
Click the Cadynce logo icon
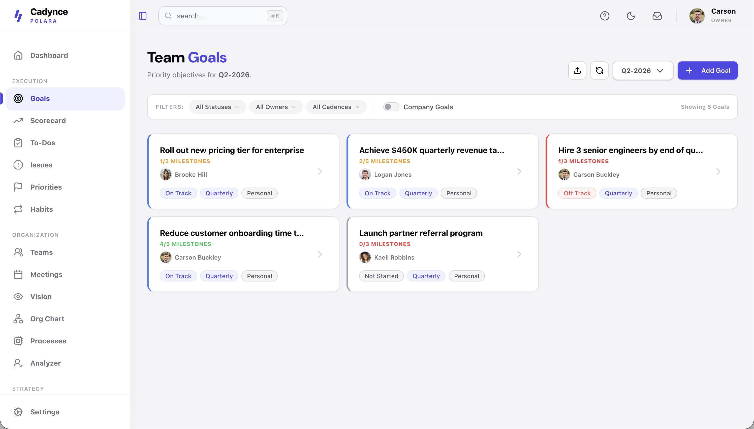[18, 16]
